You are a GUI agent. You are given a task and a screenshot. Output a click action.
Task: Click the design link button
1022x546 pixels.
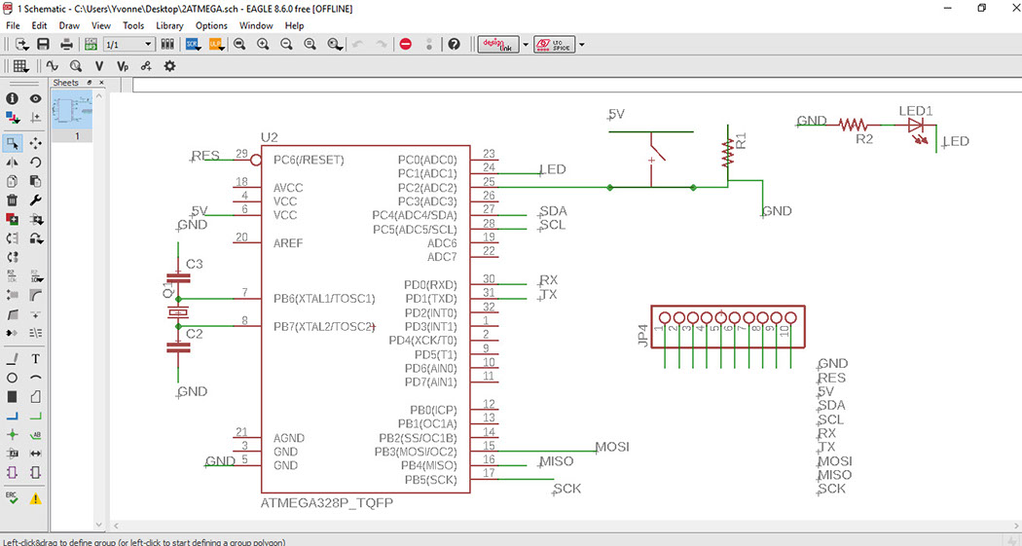(498, 45)
